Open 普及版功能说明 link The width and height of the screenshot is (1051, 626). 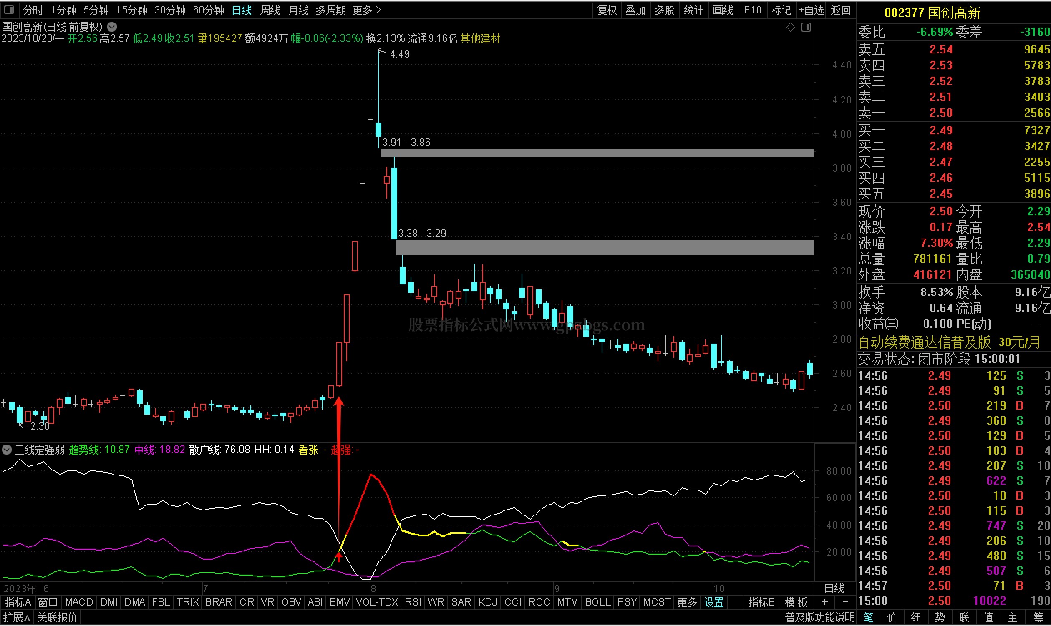820,618
